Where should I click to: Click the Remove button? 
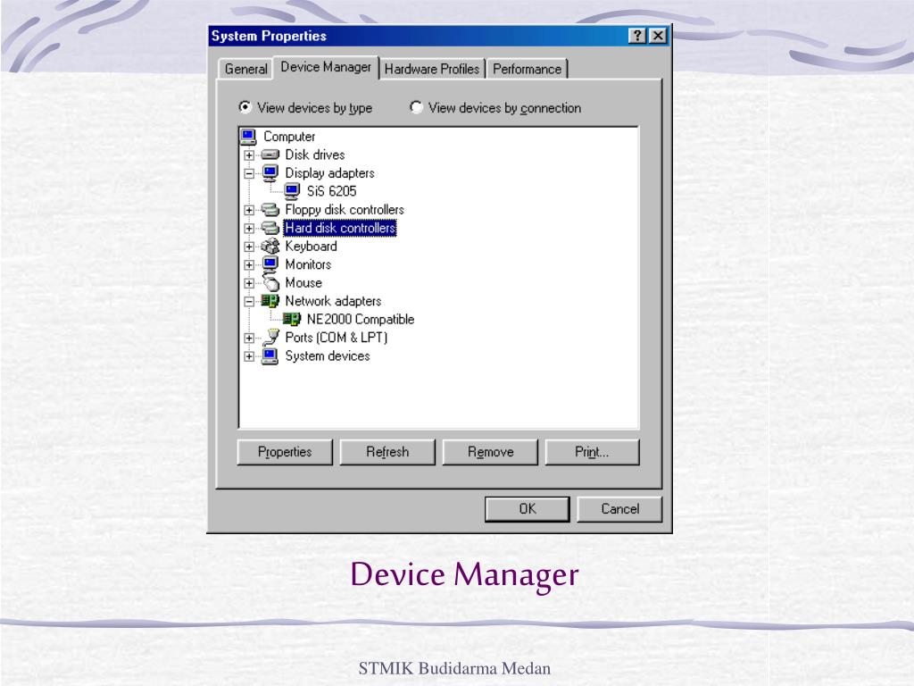pyautogui.click(x=490, y=452)
